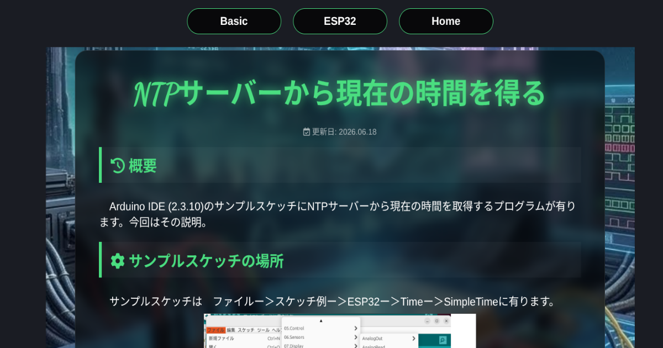Screen dimensions: 663x348
Task: Click the up arrow atop examples submenu
Action: point(321,321)
